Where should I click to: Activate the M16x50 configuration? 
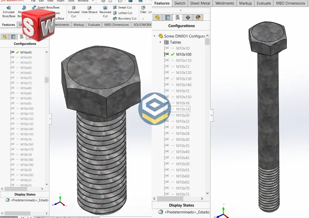click(x=26, y=57)
